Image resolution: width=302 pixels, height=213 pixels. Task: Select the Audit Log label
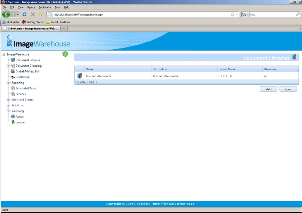(18, 105)
